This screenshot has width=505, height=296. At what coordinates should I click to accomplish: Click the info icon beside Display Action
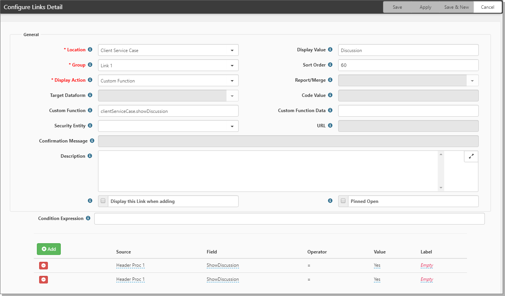(x=90, y=80)
